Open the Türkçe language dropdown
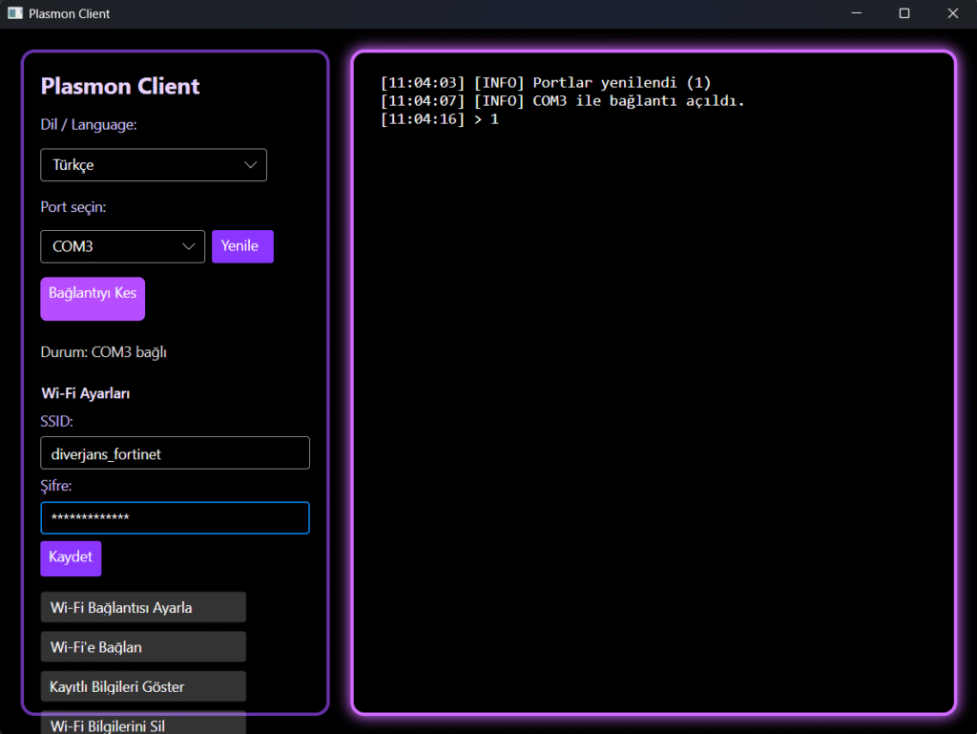The width and height of the screenshot is (977, 734). [x=154, y=165]
